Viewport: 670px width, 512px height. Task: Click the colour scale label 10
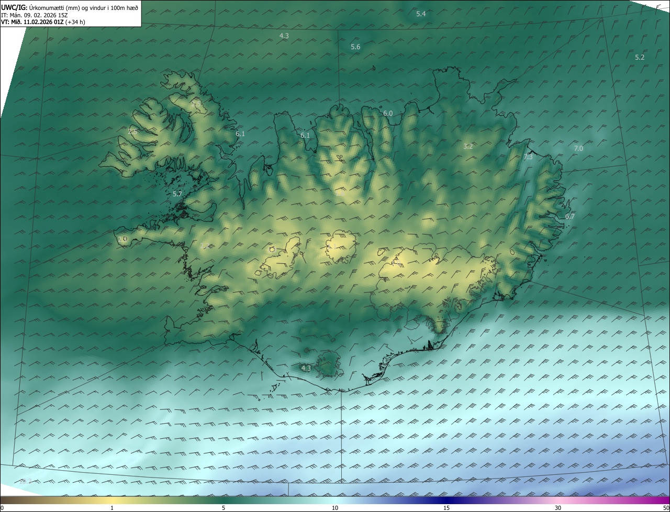click(x=335, y=508)
